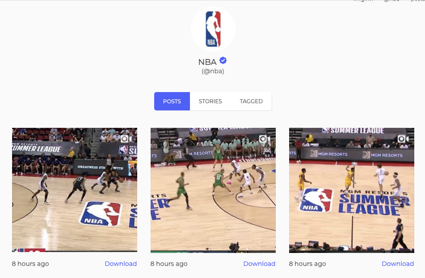
Task: Click '8 hours ago' under the middle post
Action: tap(169, 264)
